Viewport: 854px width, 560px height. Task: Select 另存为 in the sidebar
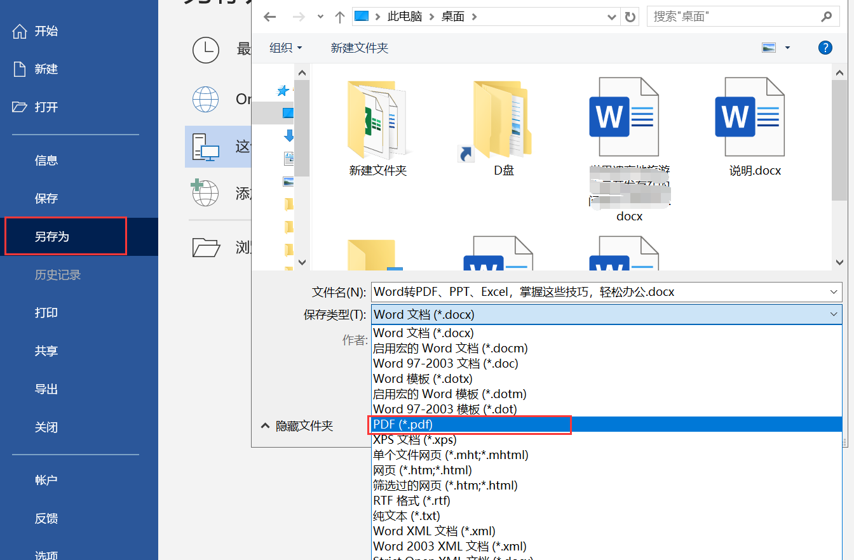(79, 237)
